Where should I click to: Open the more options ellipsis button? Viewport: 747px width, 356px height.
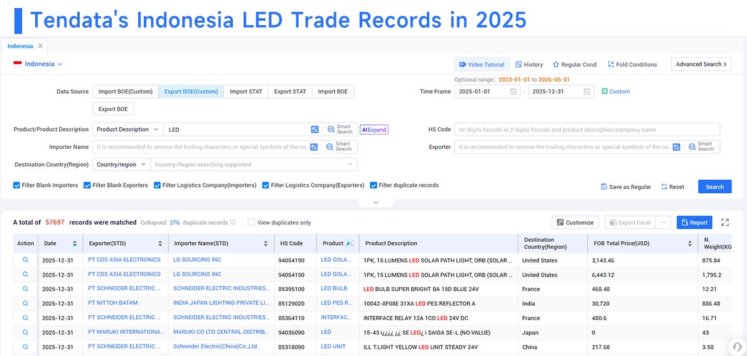click(x=663, y=222)
